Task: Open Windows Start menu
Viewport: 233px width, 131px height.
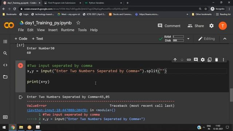Action: (4, 127)
